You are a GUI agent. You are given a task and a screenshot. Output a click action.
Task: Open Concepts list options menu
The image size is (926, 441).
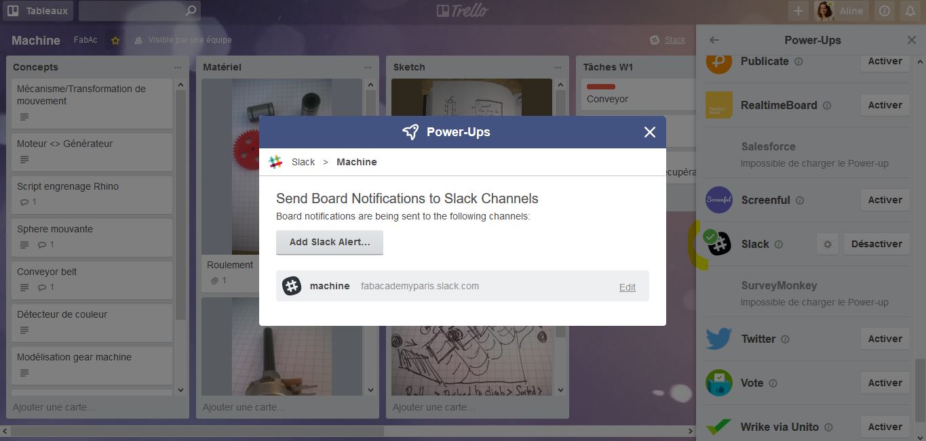[177, 67]
